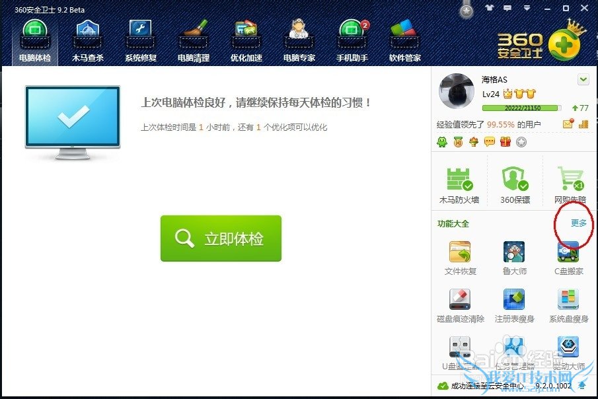Viewport: 598px width, 399px height.
Task: Click the Lv24 level label
Action: (491, 94)
